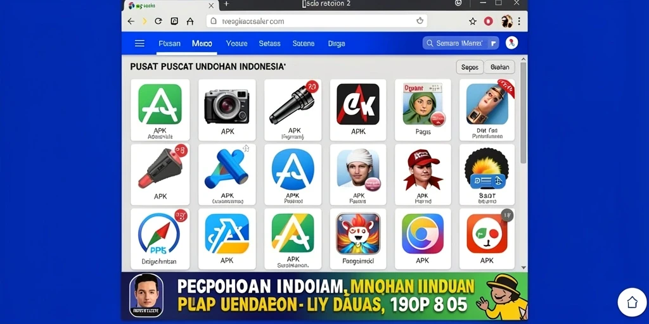This screenshot has height=324, width=649.
Task: Open the browser three-dot menu
Action: [519, 21]
